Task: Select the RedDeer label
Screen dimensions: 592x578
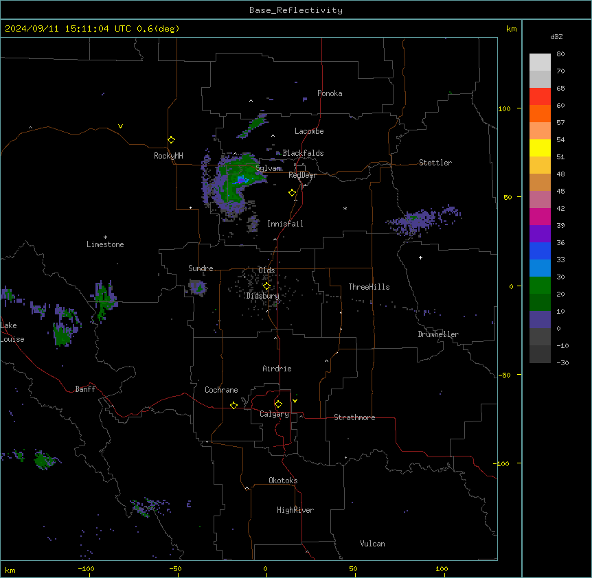Action: 302,175
